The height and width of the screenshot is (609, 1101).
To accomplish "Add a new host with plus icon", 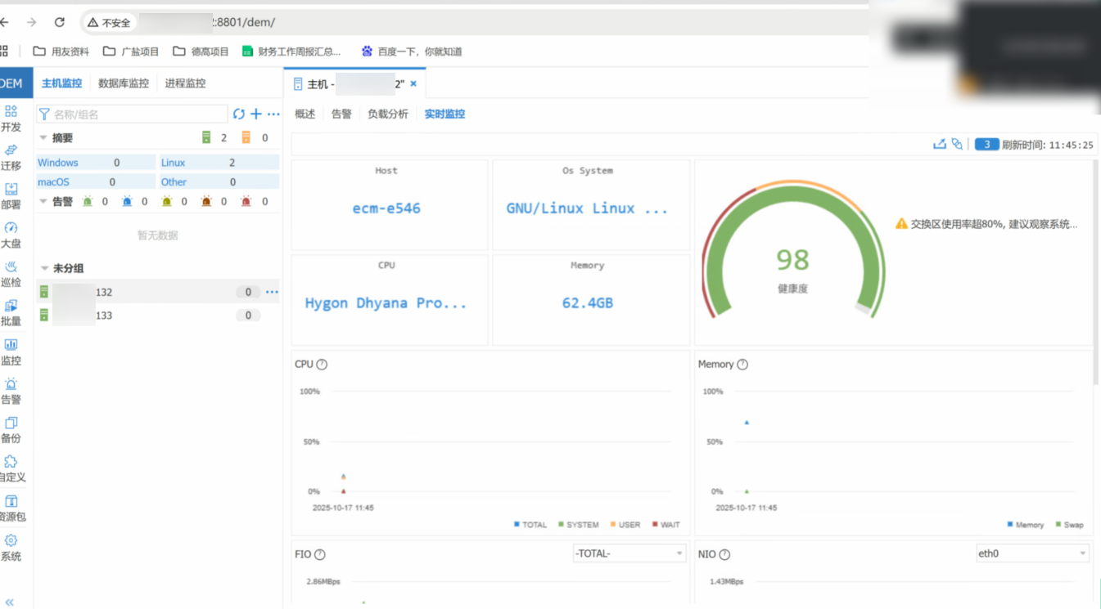I will click(x=256, y=114).
